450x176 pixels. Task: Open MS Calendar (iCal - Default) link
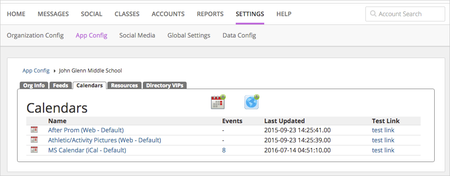(87, 150)
